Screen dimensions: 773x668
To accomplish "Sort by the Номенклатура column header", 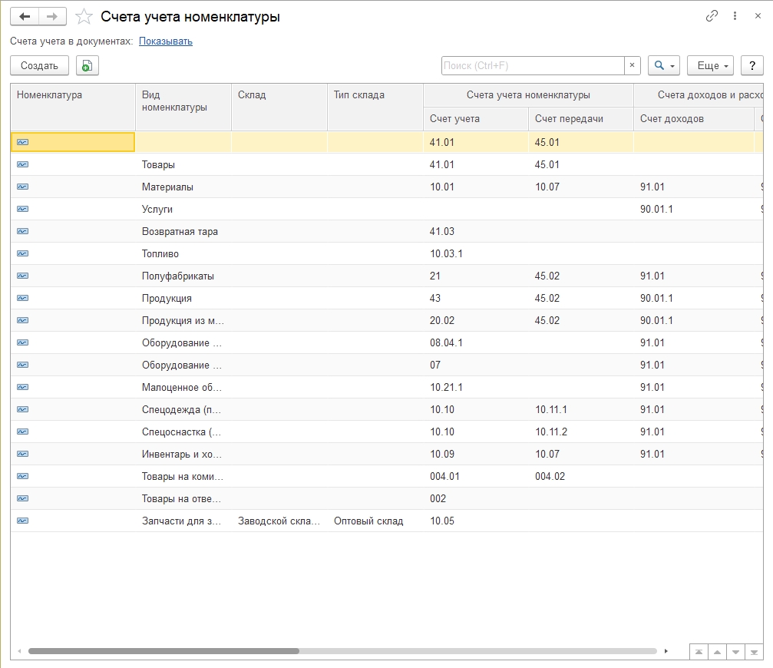I will (x=73, y=107).
